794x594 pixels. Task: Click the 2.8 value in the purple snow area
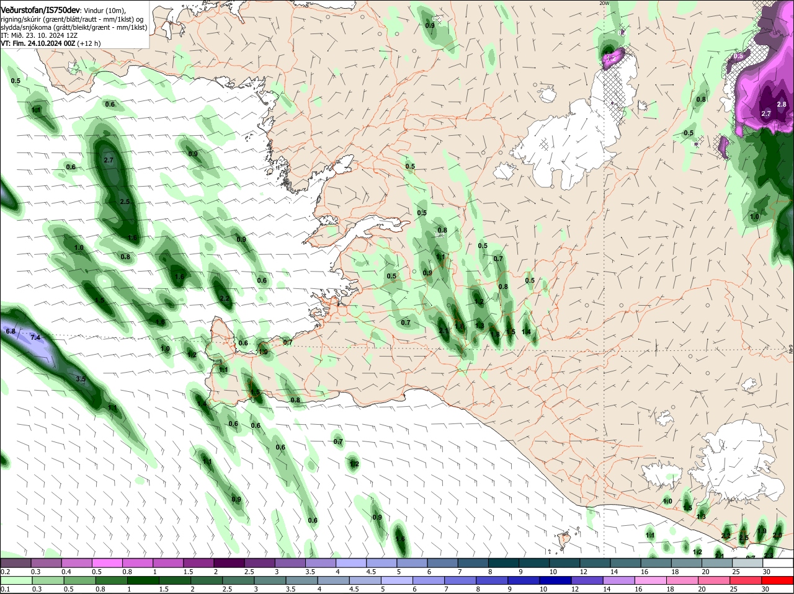coord(782,105)
